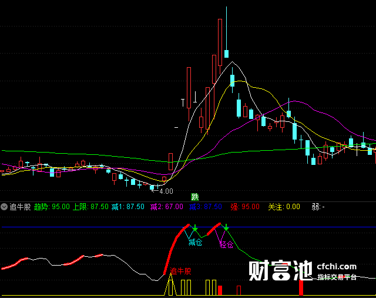This screenshot has width=376, height=298.
Task: Click the cyan 减仓 signal label
Action: pos(195,242)
